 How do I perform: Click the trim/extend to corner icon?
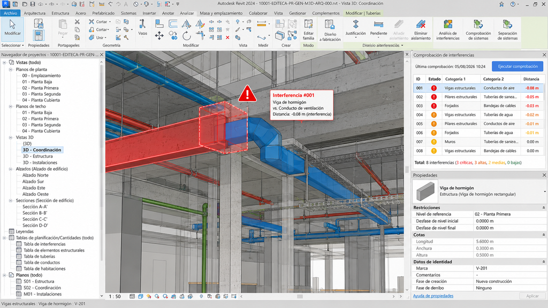pos(200,35)
